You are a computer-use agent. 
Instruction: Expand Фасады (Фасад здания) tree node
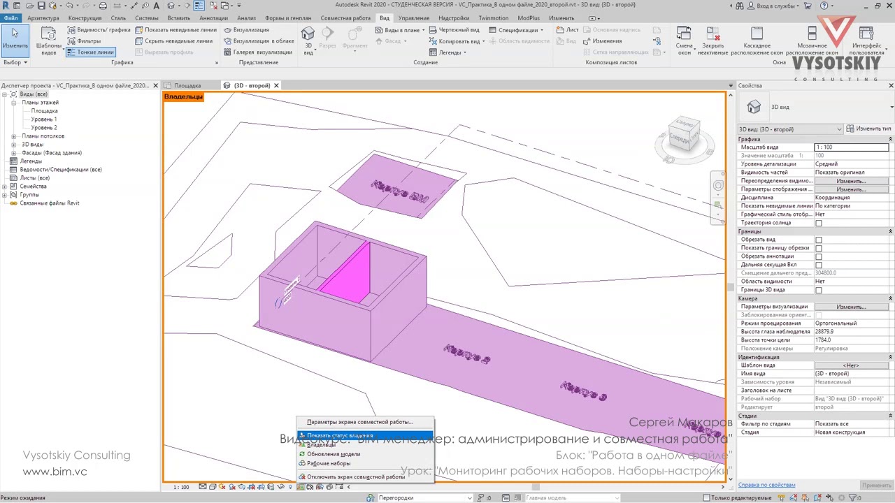point(14,153)
